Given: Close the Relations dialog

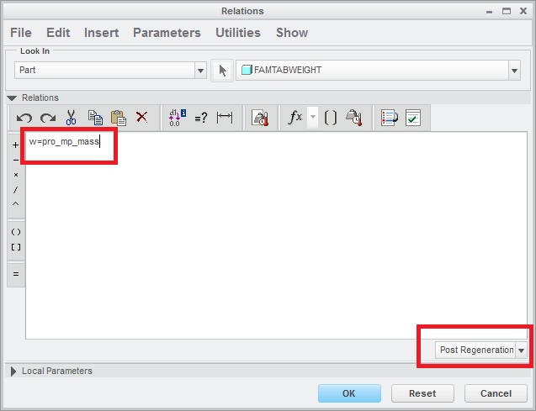Looking at the screenshot, I should pyautogui.click(x=523, y=11).
